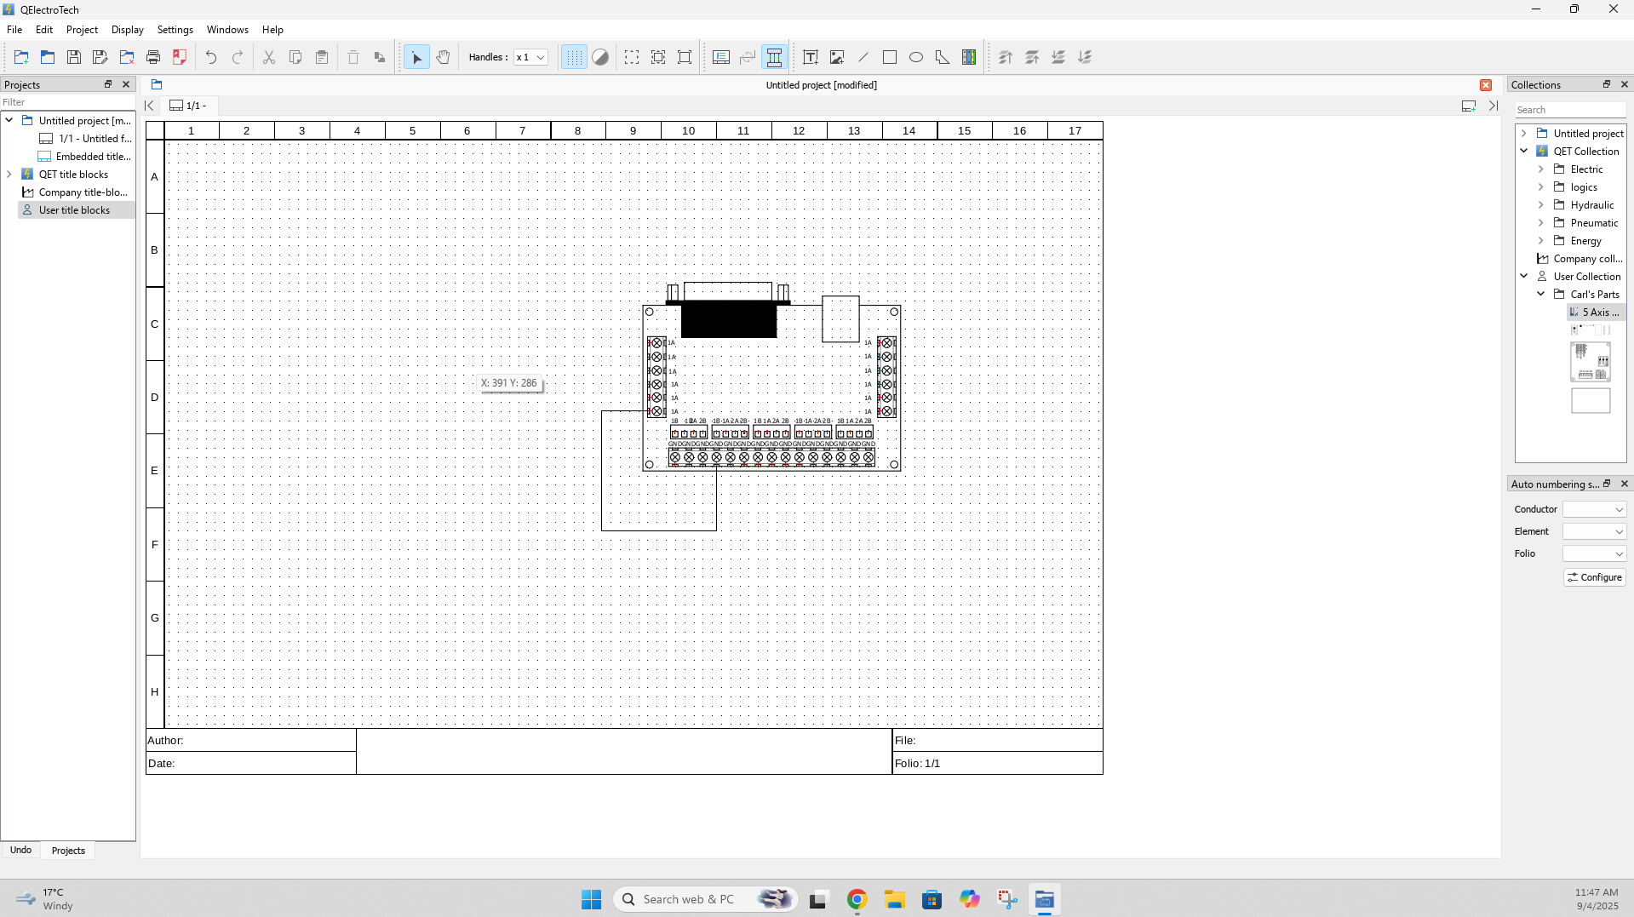Select the polyline drawing tool
Screen dimensions: 1634x917
pyautogui.click(x=943, y=58)
